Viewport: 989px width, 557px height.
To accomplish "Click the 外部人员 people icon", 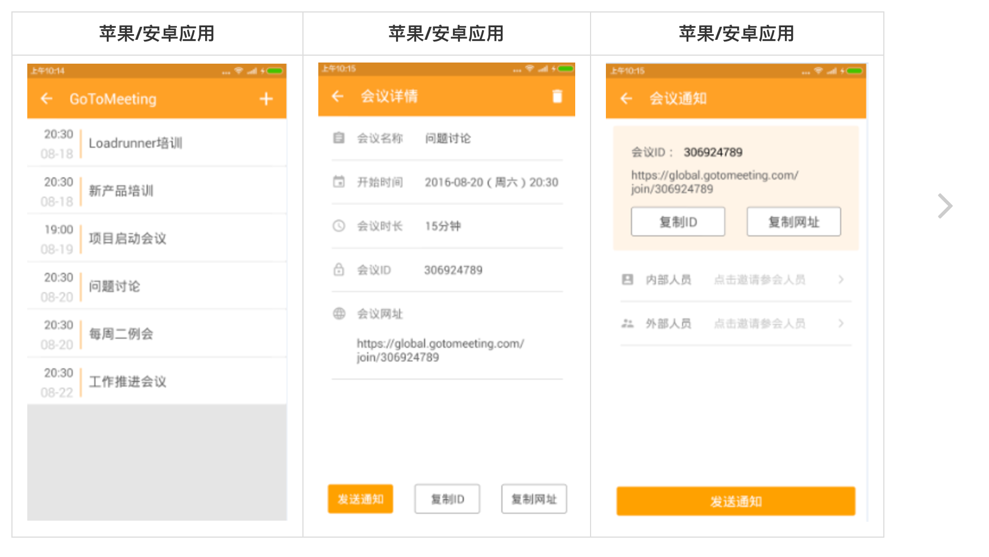I will click(628, 323).
